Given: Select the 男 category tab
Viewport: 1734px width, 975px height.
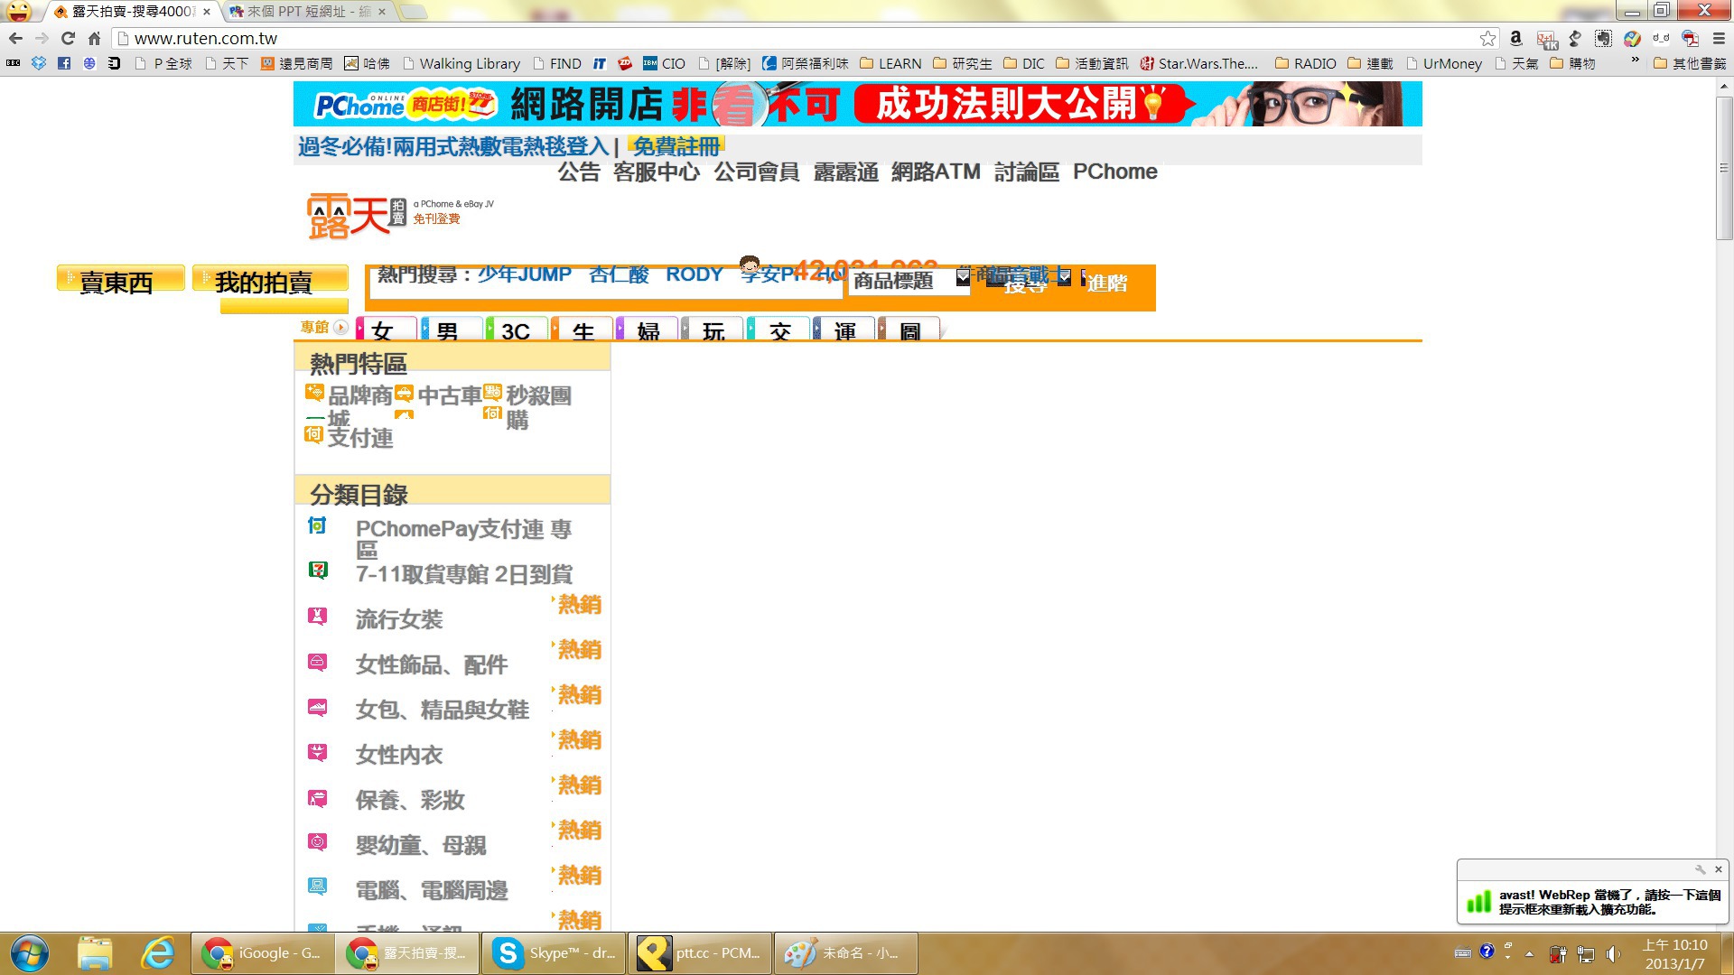Looking at the screenshot, I should (x=452, y=330).
